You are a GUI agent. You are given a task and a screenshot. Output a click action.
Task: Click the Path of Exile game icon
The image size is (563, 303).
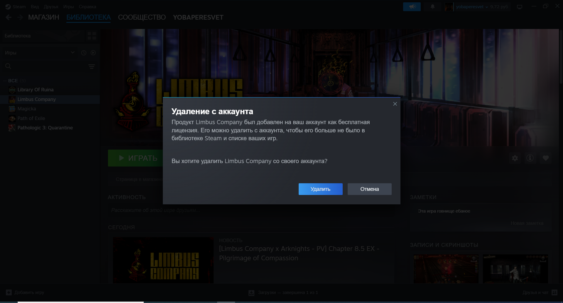[12, 118]
